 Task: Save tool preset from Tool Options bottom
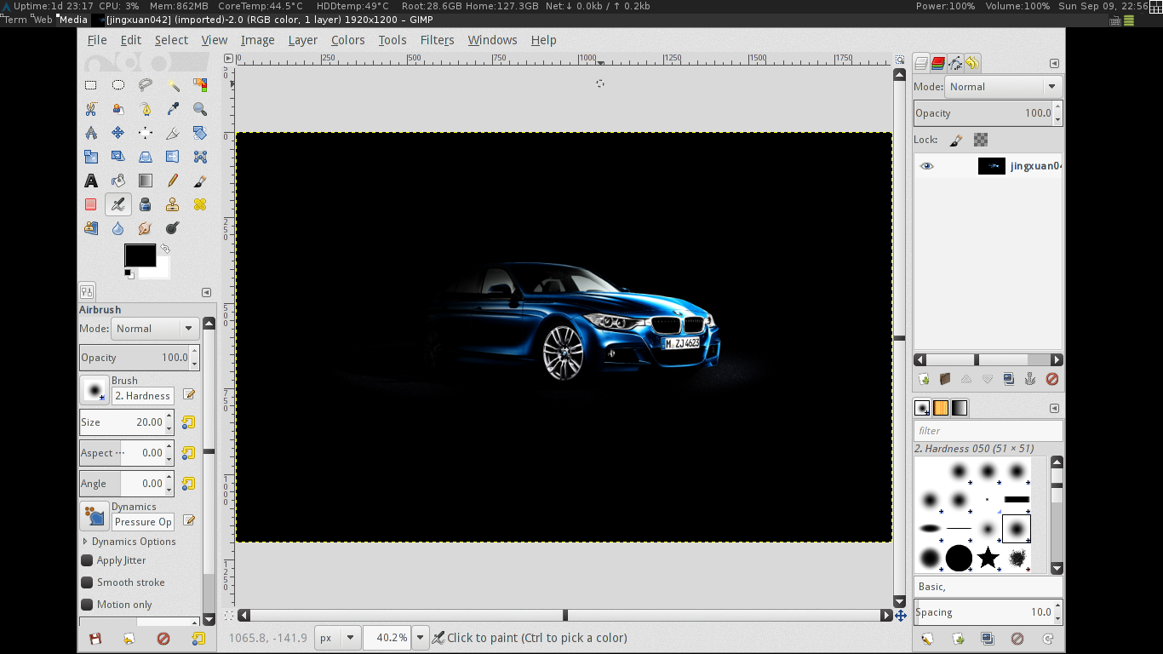point(95,639)
